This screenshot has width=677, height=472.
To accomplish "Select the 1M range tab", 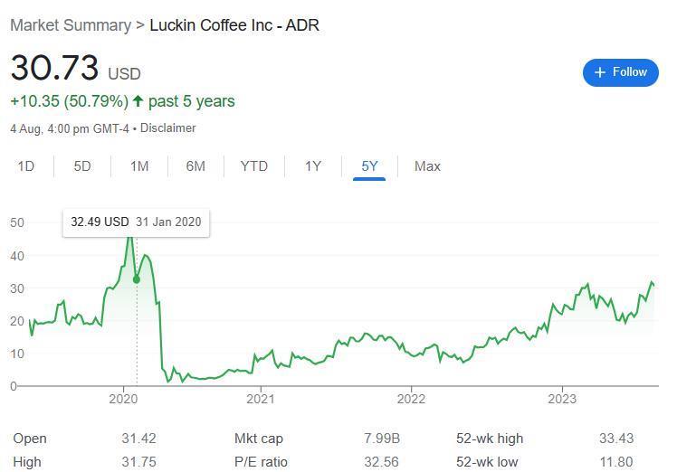I will pyautogui.click(x=138, y=165).
